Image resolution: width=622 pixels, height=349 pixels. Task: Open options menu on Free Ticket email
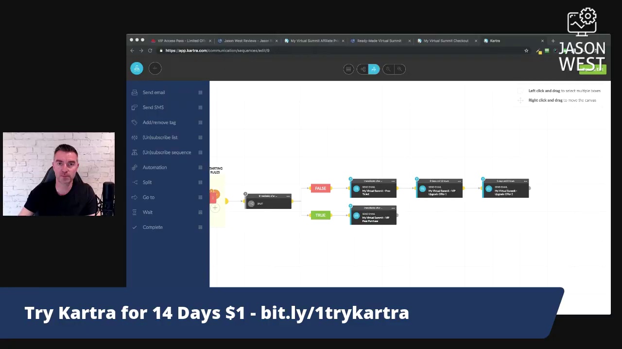[x=393, y=181]
